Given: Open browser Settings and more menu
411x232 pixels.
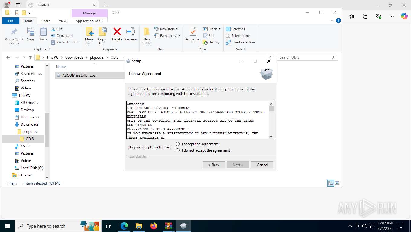Looking at the screenshot, I should 392,16.
